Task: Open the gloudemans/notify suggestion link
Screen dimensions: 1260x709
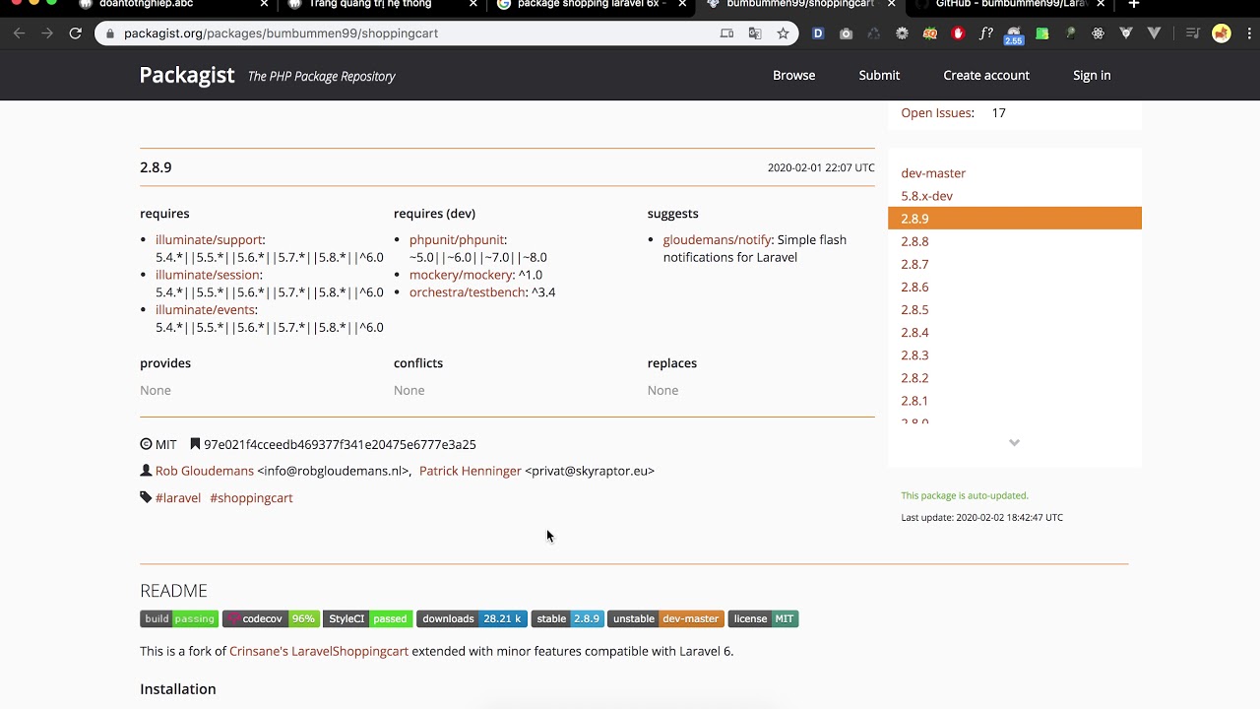Action: (718, 239)
